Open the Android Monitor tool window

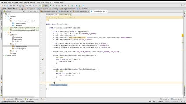[32, 99]
